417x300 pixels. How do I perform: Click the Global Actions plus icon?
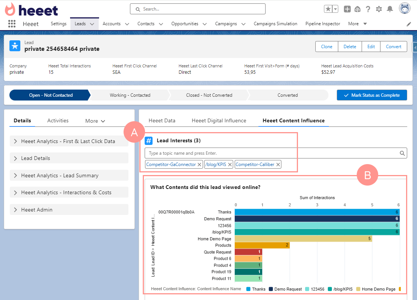coord(347,9)
